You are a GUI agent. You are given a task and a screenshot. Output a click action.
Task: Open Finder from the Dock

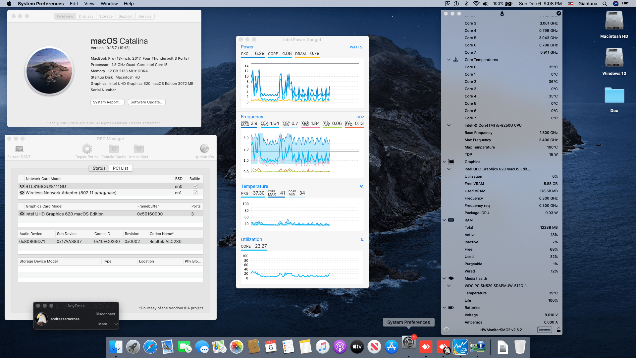(116, 347)
